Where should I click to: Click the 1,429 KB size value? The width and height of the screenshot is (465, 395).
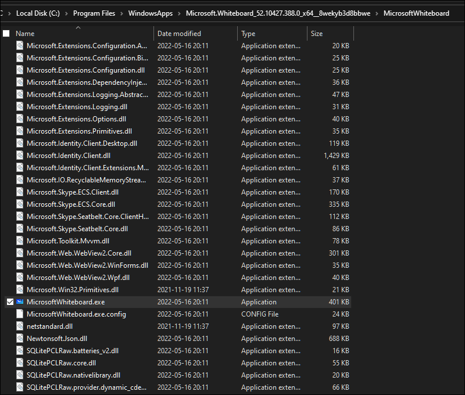(337, 156)
